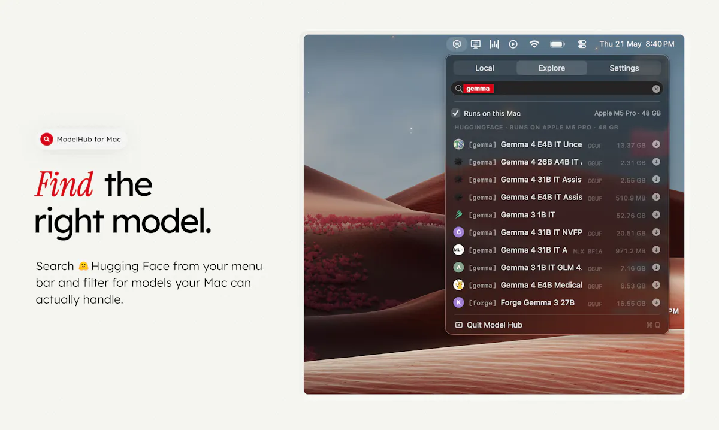Image resolution: width=719 pixels, height=430 pixels.
Task: Download Gemma 4 26B A4B IT model
Action: tap(656, 162)
